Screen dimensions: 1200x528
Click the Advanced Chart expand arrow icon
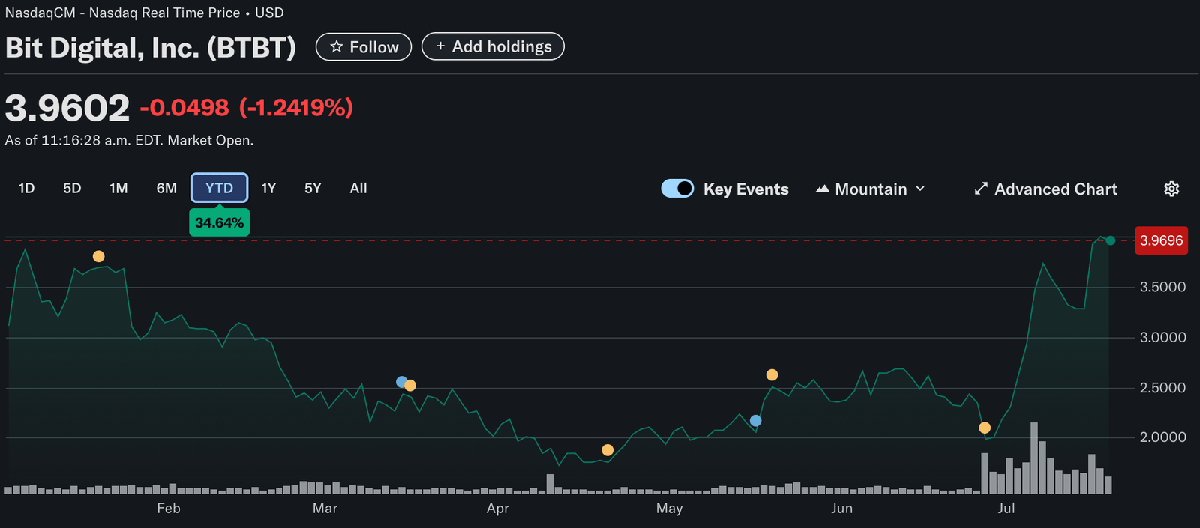[x=981, y=189]
